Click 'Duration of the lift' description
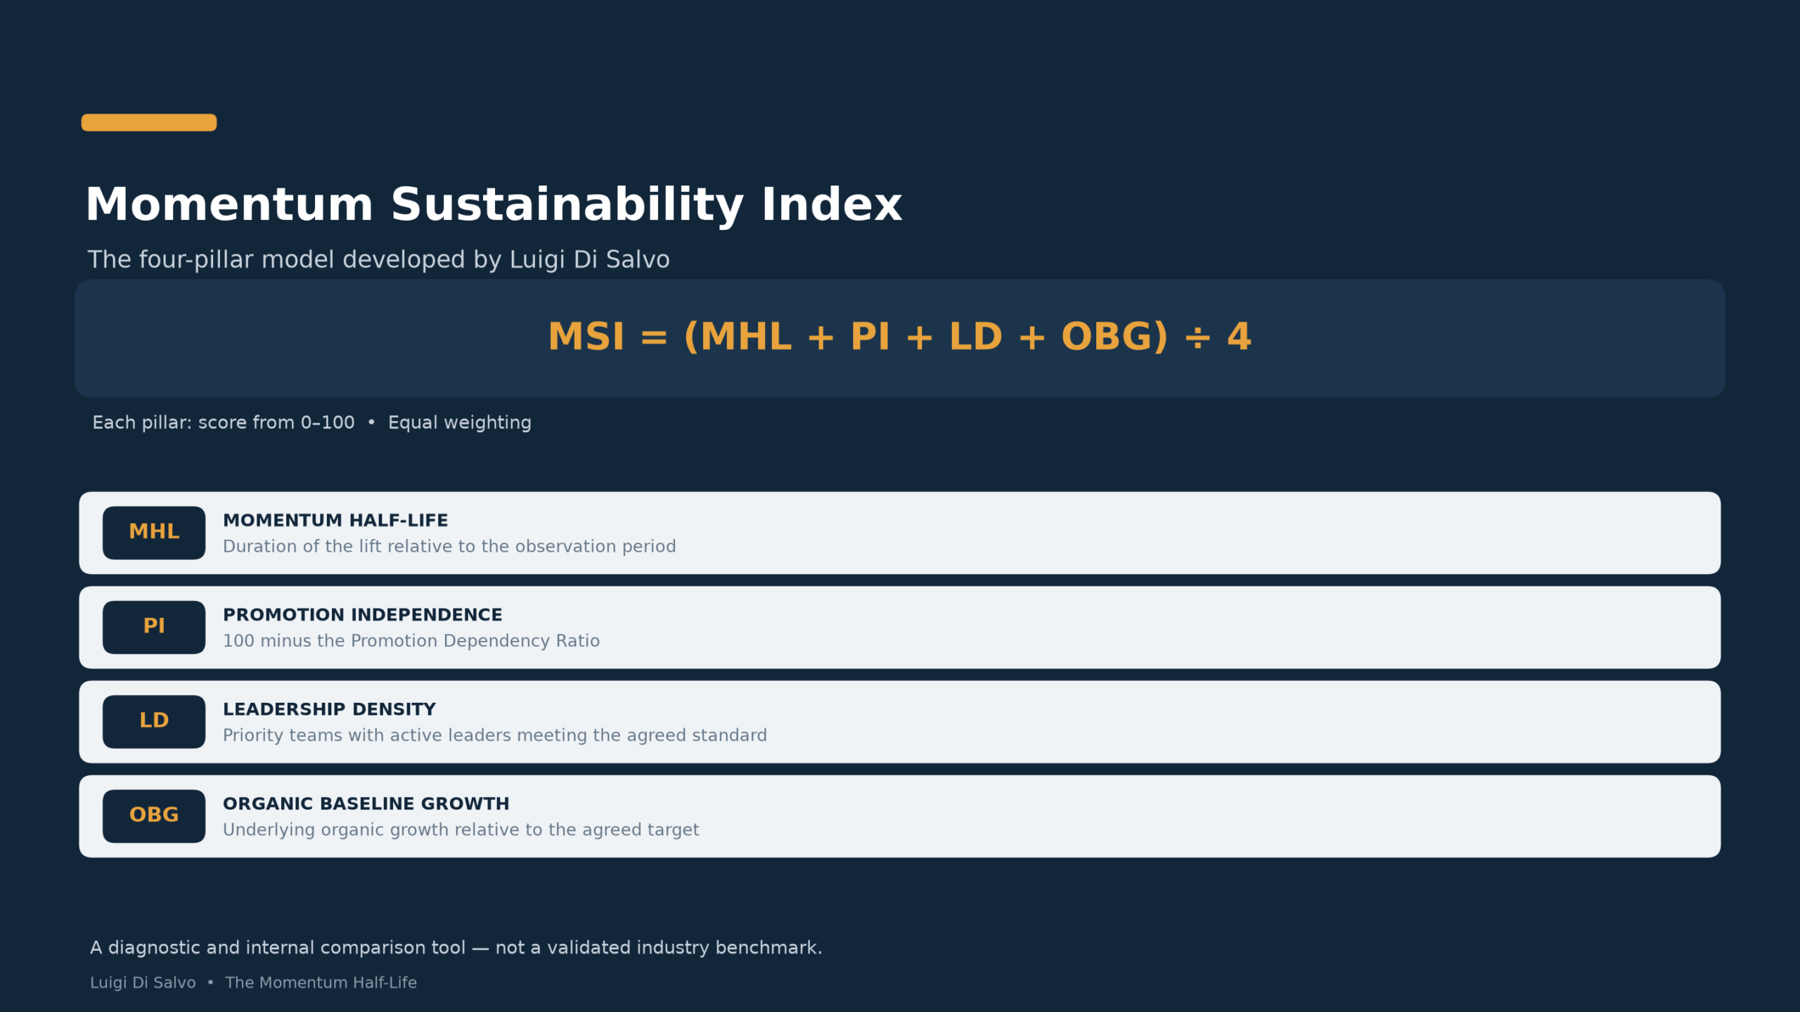The image size is (1800, 1012). click(449, 546)
